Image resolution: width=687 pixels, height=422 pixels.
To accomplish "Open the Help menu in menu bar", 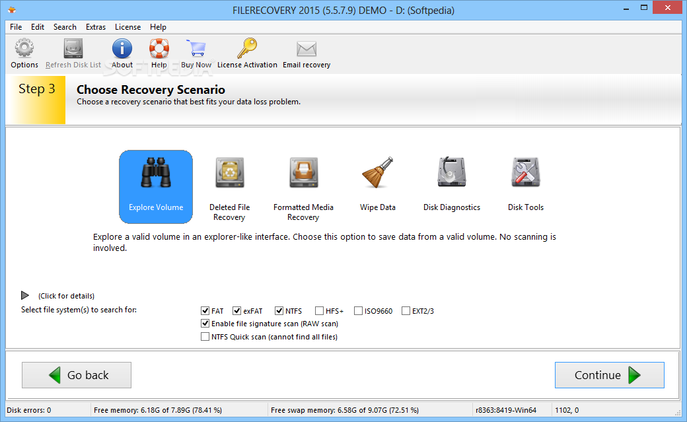I will 158,26.
